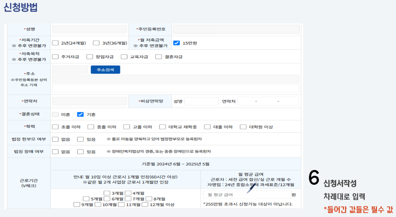Select 결혼자금 savings purpose checkbox
This screenshot has height=217, width=396.
click(158, 57)
